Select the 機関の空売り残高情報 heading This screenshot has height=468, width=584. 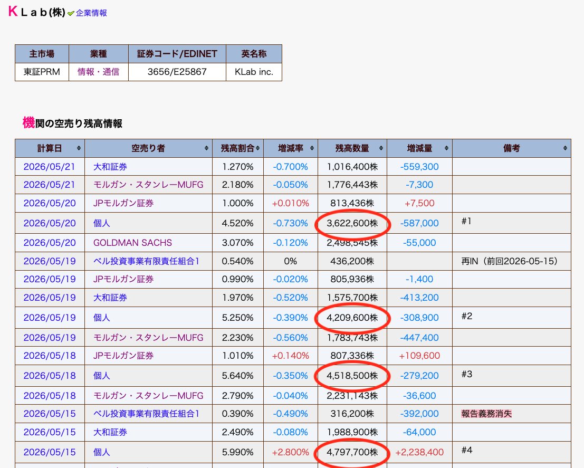72,123
